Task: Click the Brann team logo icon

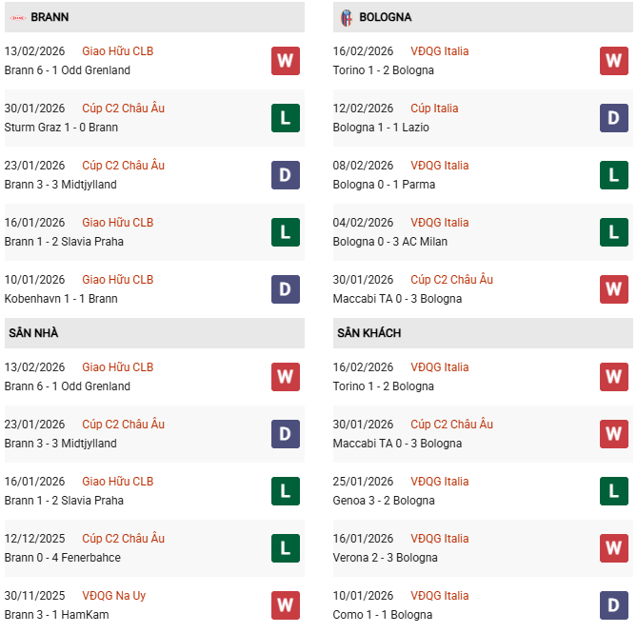Action: coord(16,17)
